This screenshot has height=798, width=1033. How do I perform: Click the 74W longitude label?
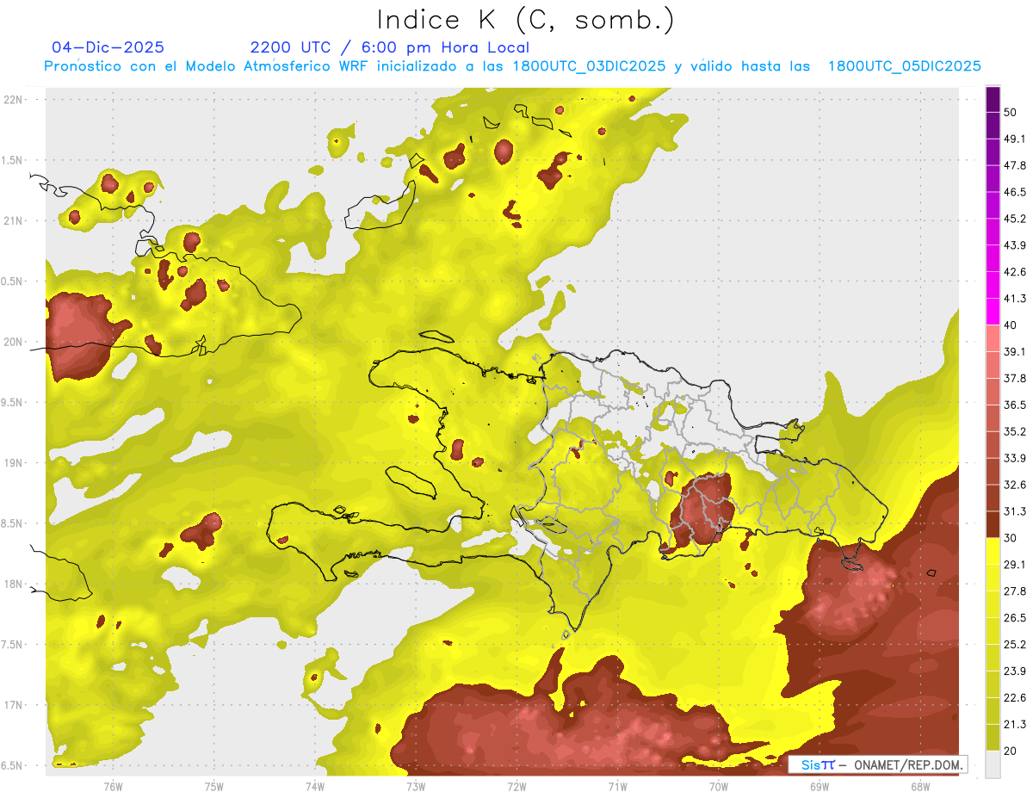coord(315,786)
